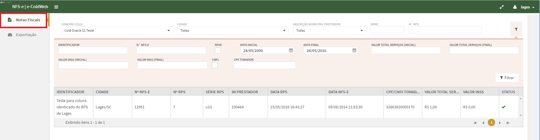Viewport: 540px width, 140px height.
Task: Open Exportação from the sidebar
Action: coord(26,35)
